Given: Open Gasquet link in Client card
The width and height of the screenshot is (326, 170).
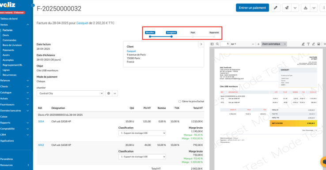Looking at the screenshot, I should [131, 51].
